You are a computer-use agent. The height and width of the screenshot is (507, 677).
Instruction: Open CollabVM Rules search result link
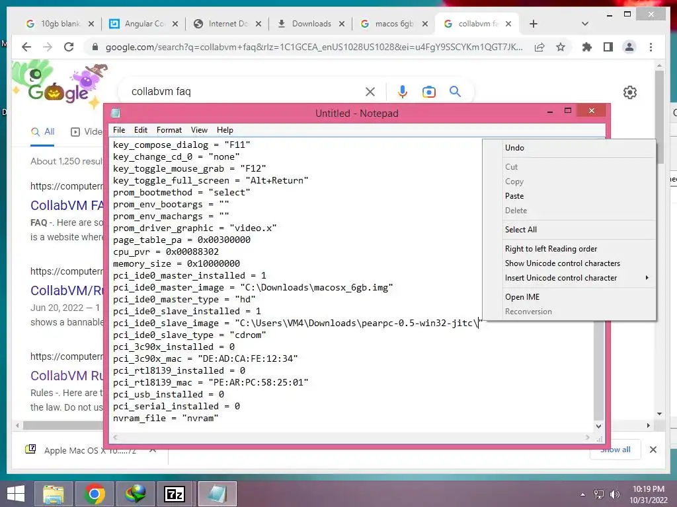tap(67, 376)
